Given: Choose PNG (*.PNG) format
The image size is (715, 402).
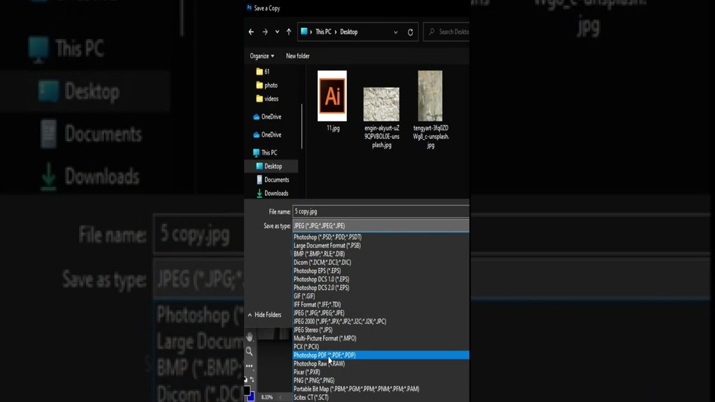Looking at the screenshot, I should pyautogui.click(x=381, y=380).
